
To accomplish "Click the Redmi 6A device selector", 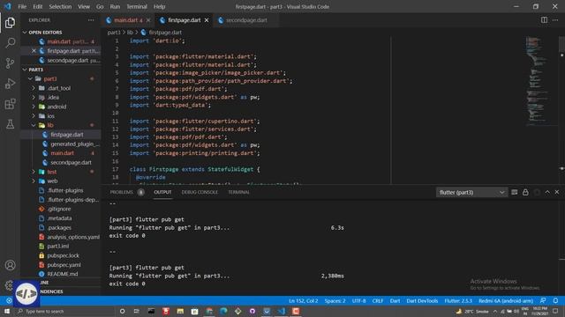I will [506, 301].
